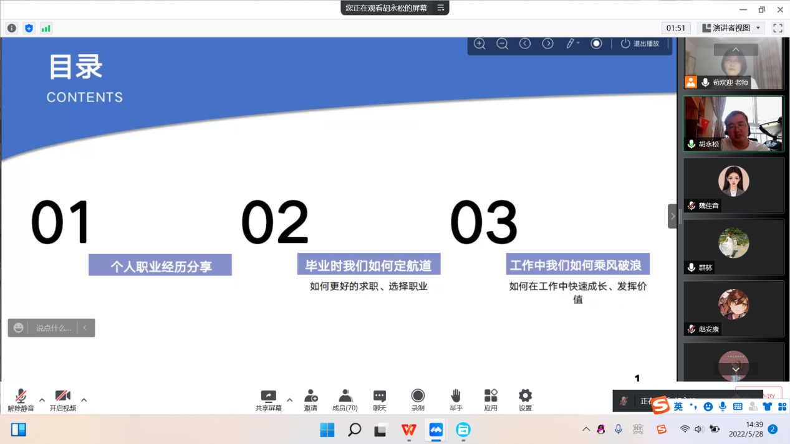The height and width of the screenshot is (444, 790).
Task: Open 设置 settings gear
Action: click(x=525, y=400)
